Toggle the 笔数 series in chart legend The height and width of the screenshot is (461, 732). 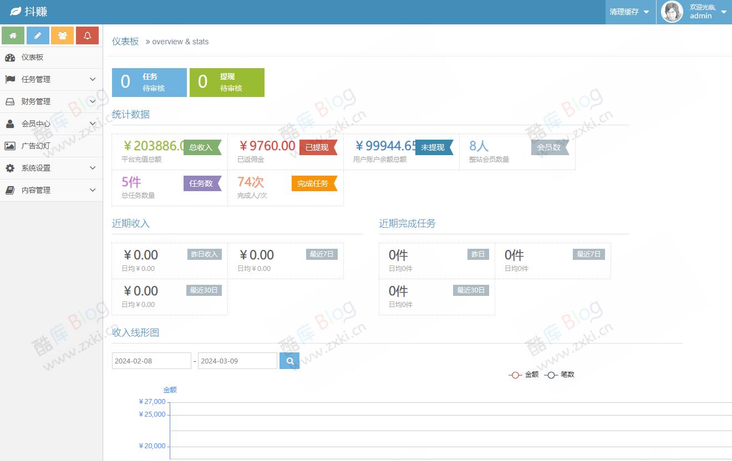click(560, 375)
